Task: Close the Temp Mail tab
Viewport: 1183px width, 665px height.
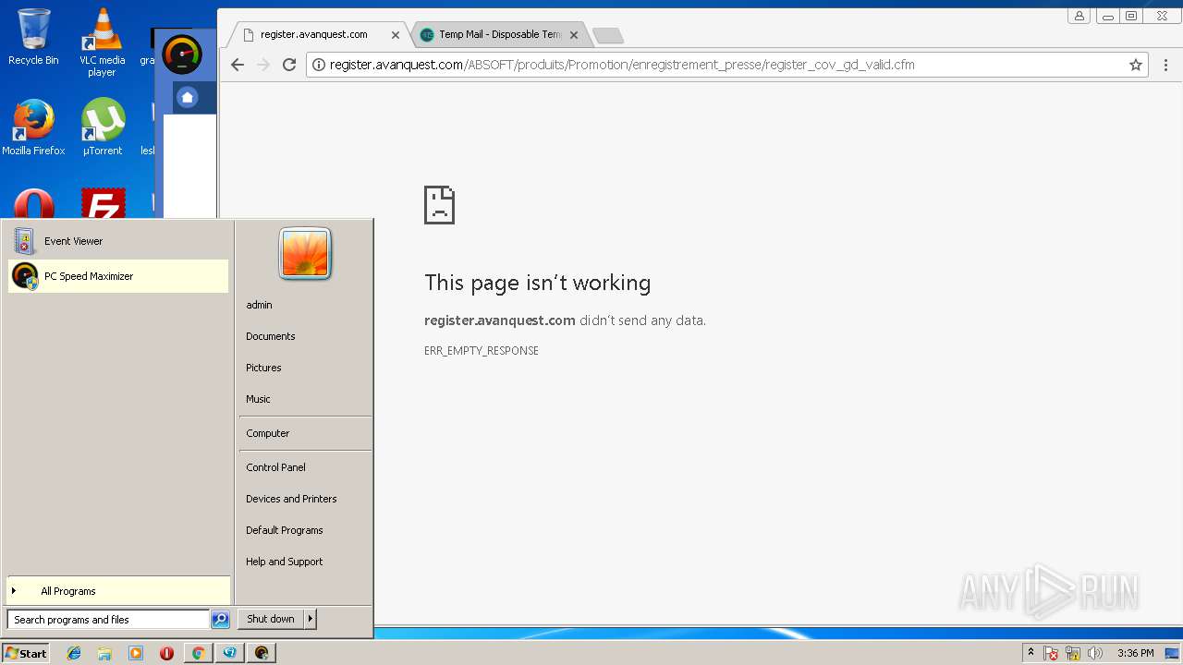Action: (x=574, y=35)
